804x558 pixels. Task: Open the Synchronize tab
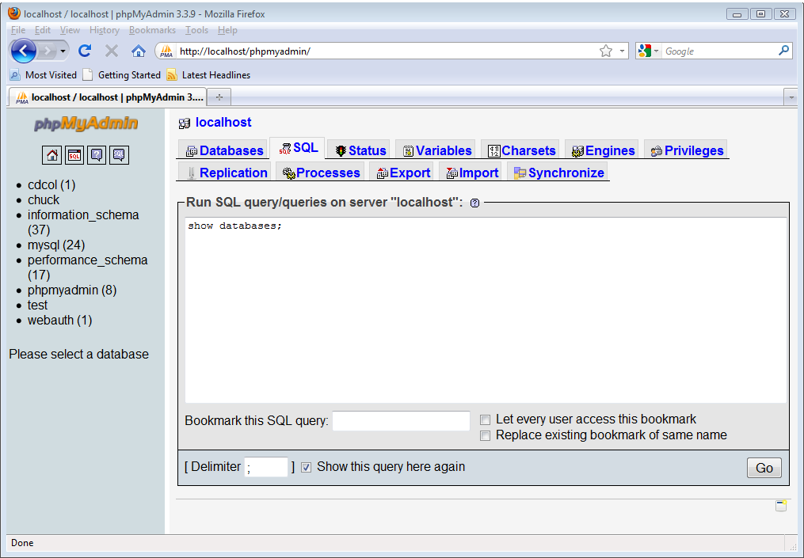[558, 173]
